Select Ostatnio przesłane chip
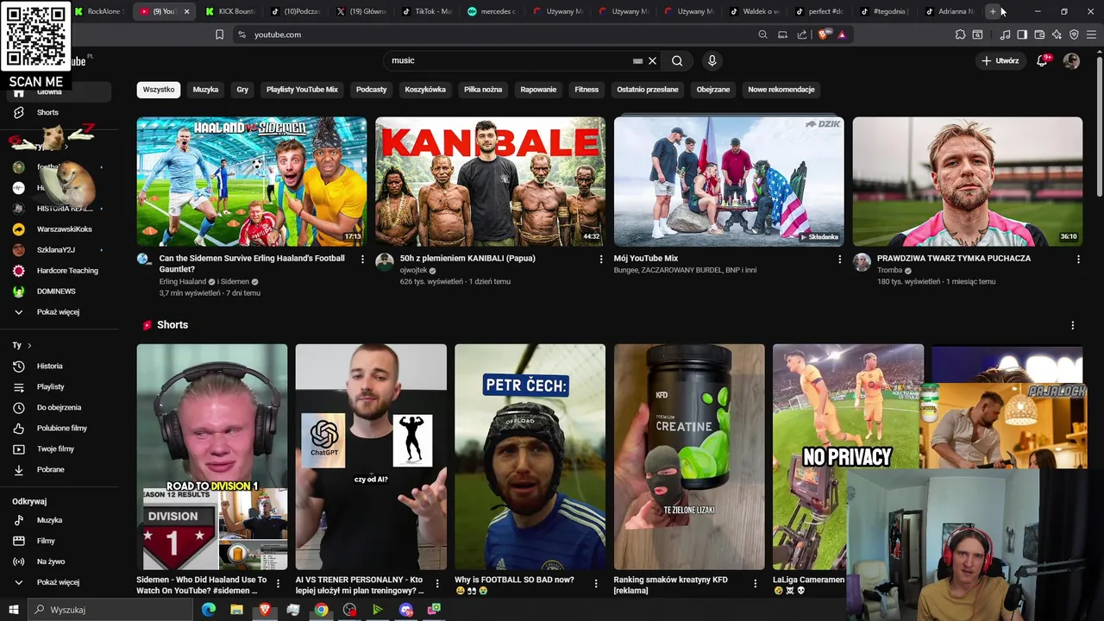The image size is (1104, 621). coord(648,90)
